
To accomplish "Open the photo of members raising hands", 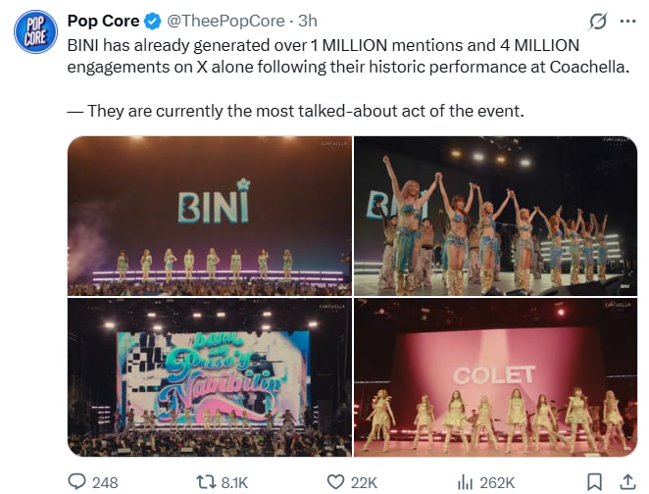I will pos(495,216).
